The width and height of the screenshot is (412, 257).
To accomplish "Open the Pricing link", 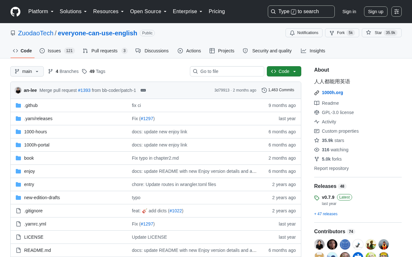I will (217, 12).
